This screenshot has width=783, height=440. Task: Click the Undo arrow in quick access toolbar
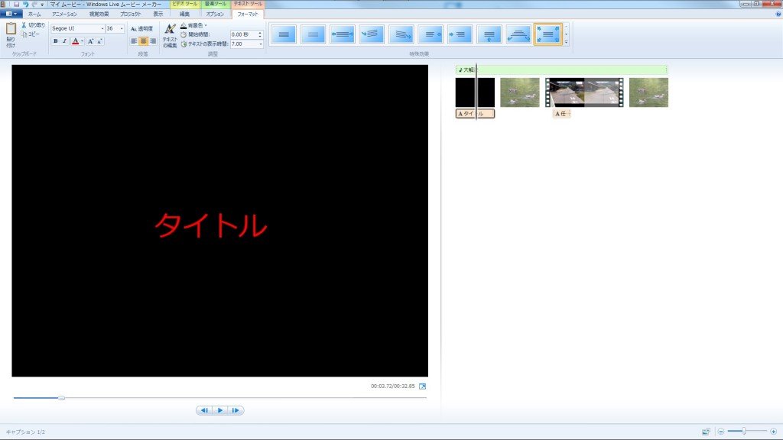(x=25, y=4)
